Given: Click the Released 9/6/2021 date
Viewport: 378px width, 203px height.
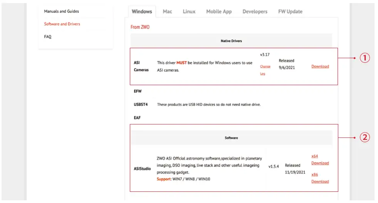Looking at the screenshot, I should (287, 64).
